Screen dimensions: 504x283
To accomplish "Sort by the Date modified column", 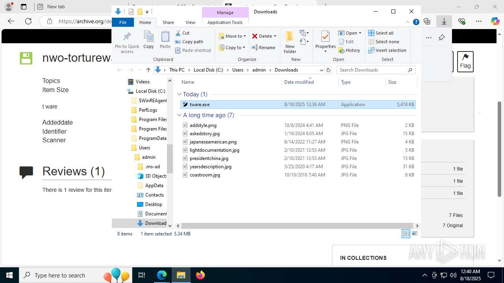I will [x=310, y=82].
